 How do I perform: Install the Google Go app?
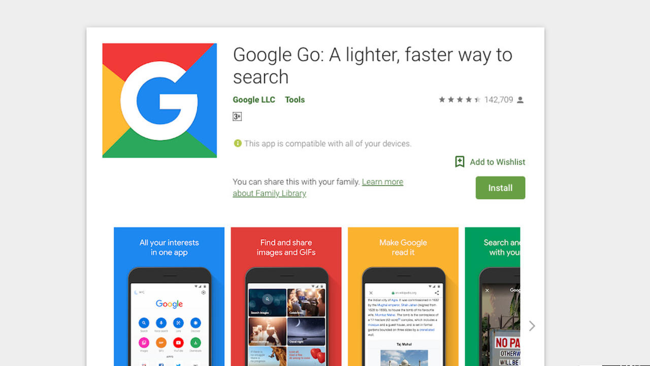tap(500, 188)
